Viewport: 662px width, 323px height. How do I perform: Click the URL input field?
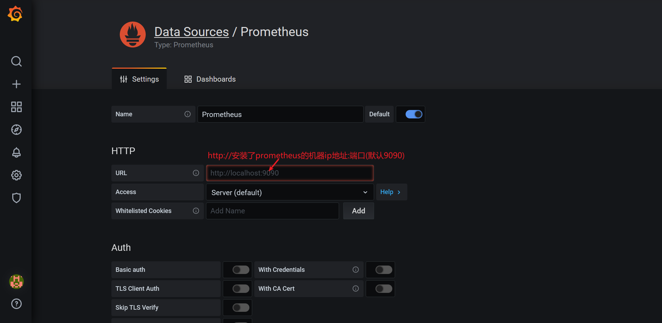pos(290,173)
